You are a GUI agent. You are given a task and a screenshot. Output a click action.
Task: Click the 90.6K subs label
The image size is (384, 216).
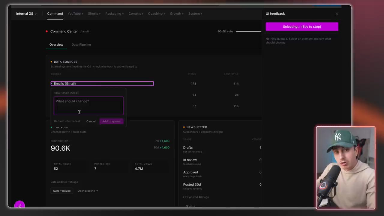point(226,31)
